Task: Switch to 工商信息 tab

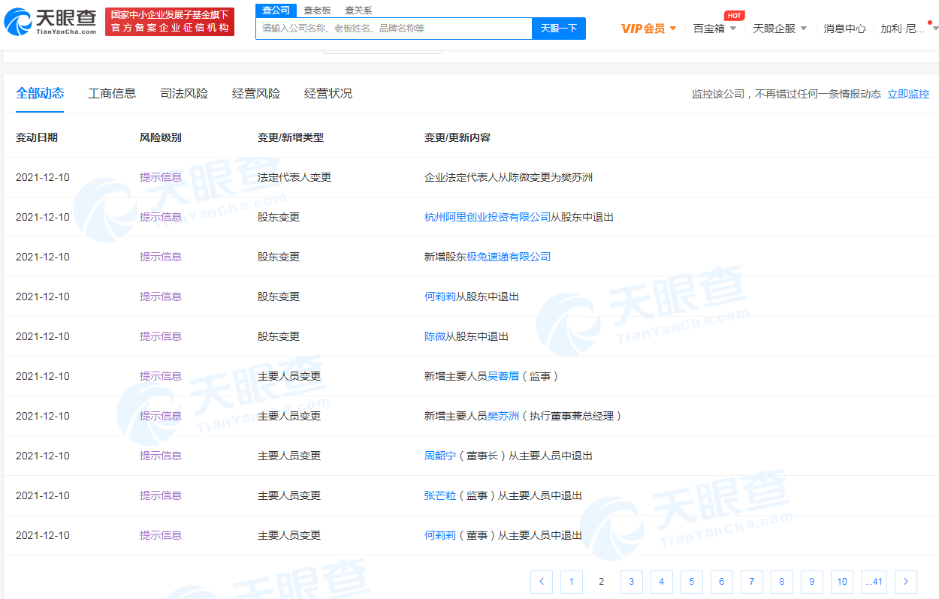Action: click(112, 93)
